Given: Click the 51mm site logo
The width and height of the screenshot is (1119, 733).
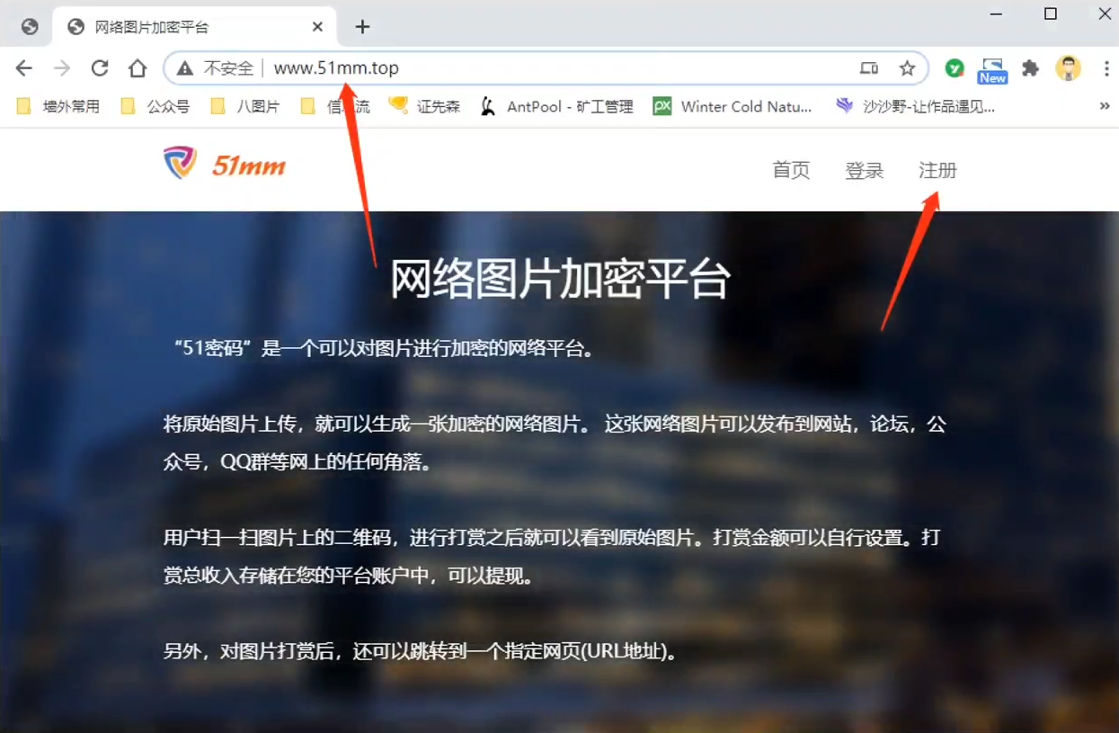Looking at the screenshot, I should tap(225, 165).
